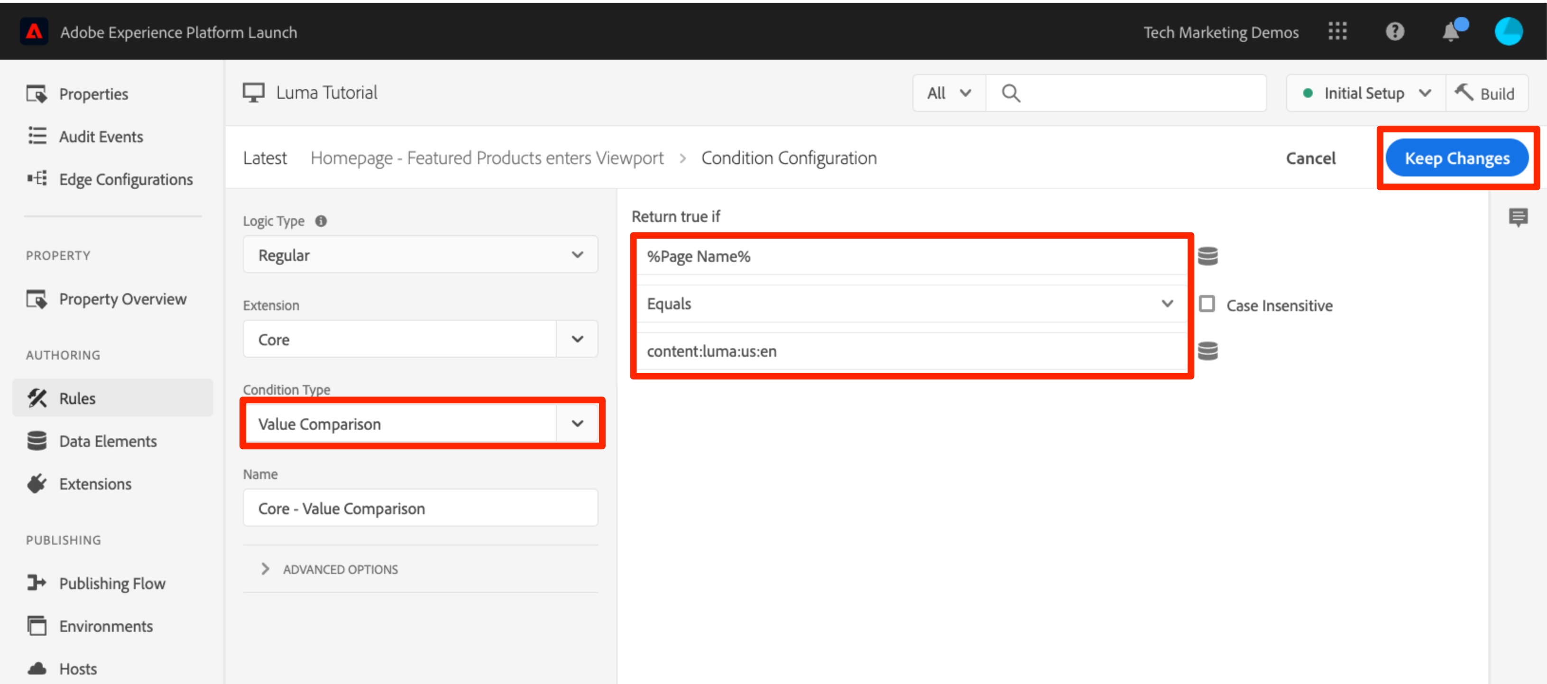Open the help question mark icon
Image resolution: width=1547 pixels, height=684 pixels.
pos(1394,31)
